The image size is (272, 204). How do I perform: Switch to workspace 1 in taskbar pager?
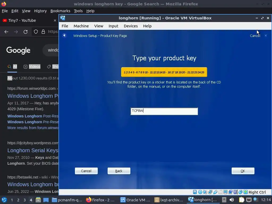pos(12,200)
